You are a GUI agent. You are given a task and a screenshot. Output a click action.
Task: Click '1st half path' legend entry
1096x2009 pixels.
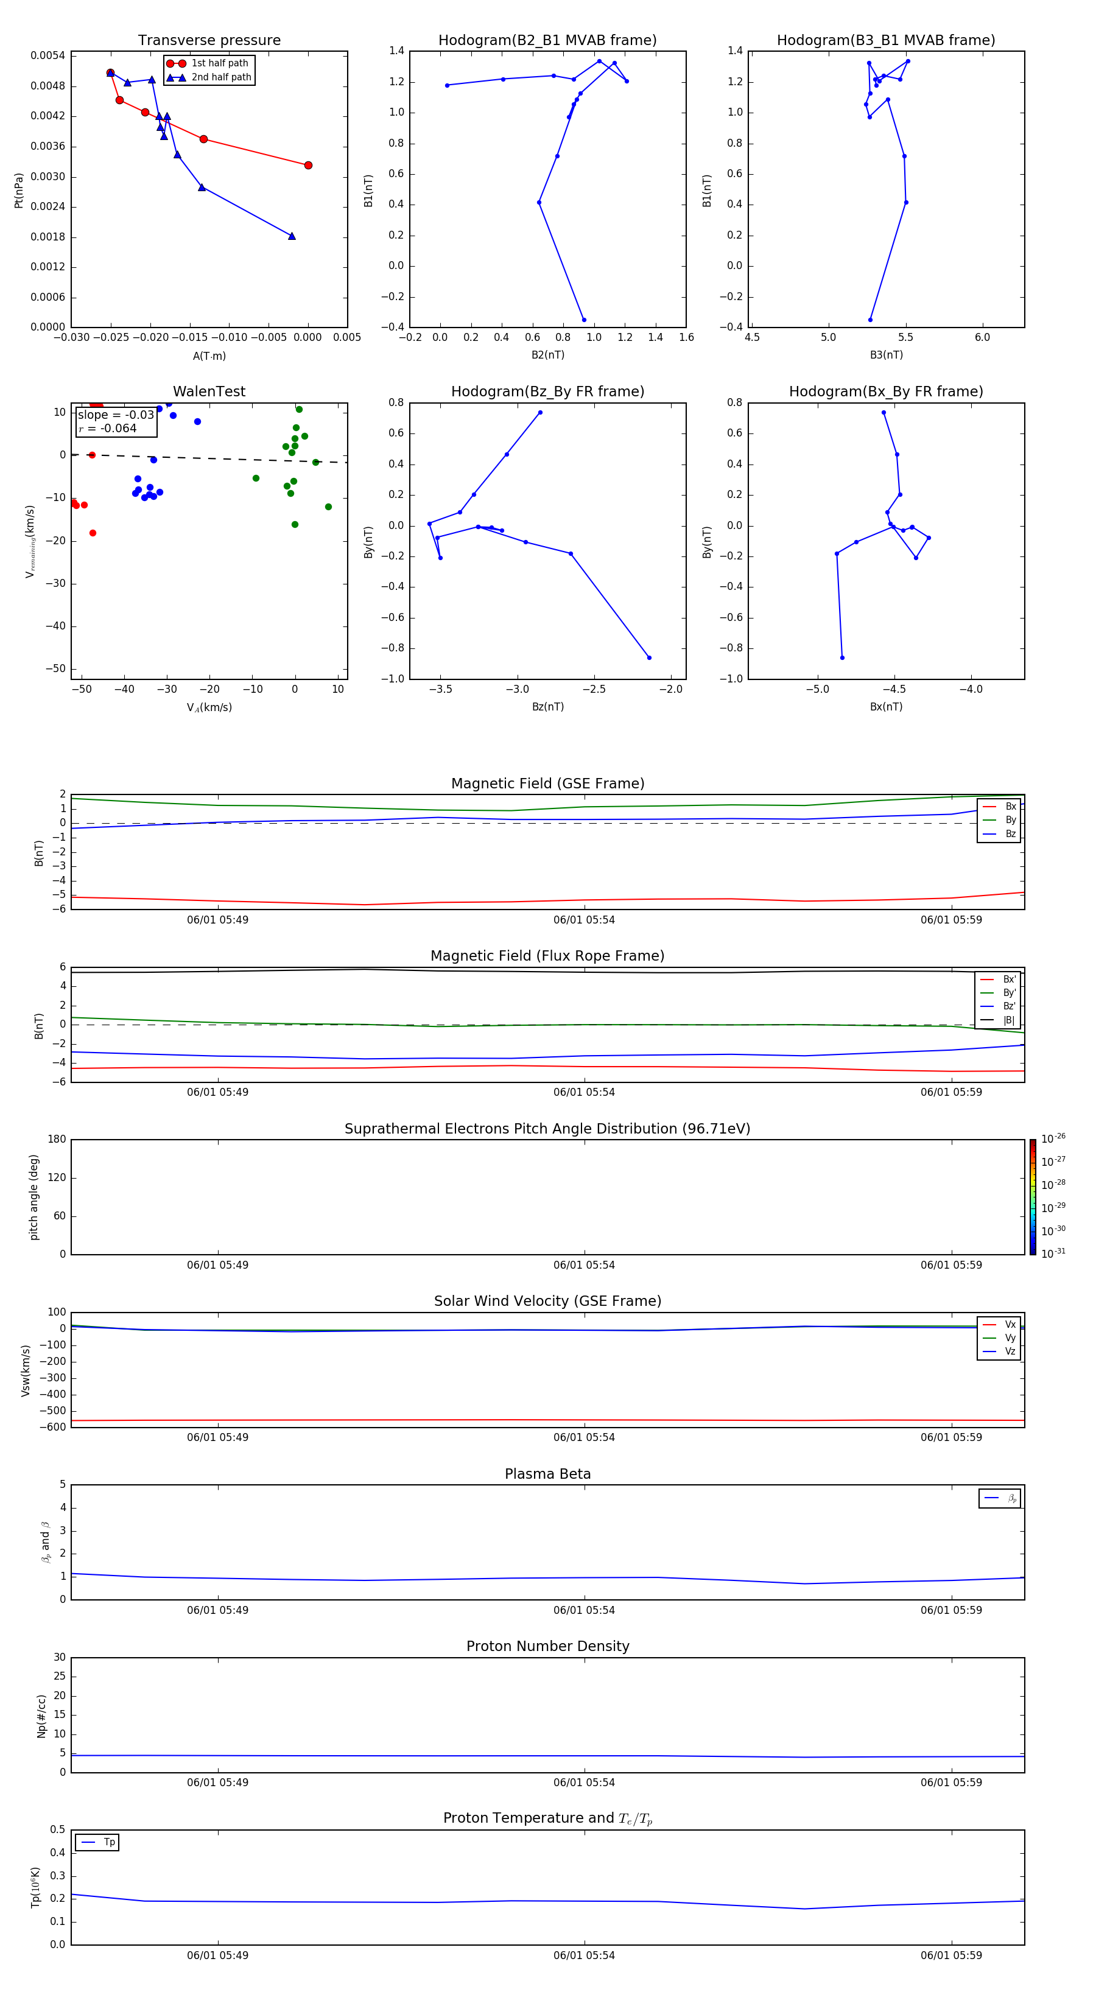coord(209,63)
